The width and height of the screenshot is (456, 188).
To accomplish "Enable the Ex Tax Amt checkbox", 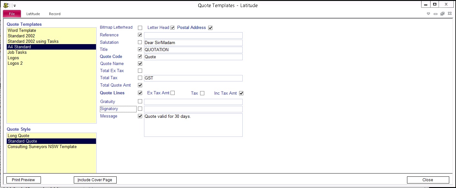I will tap(173, 93).
